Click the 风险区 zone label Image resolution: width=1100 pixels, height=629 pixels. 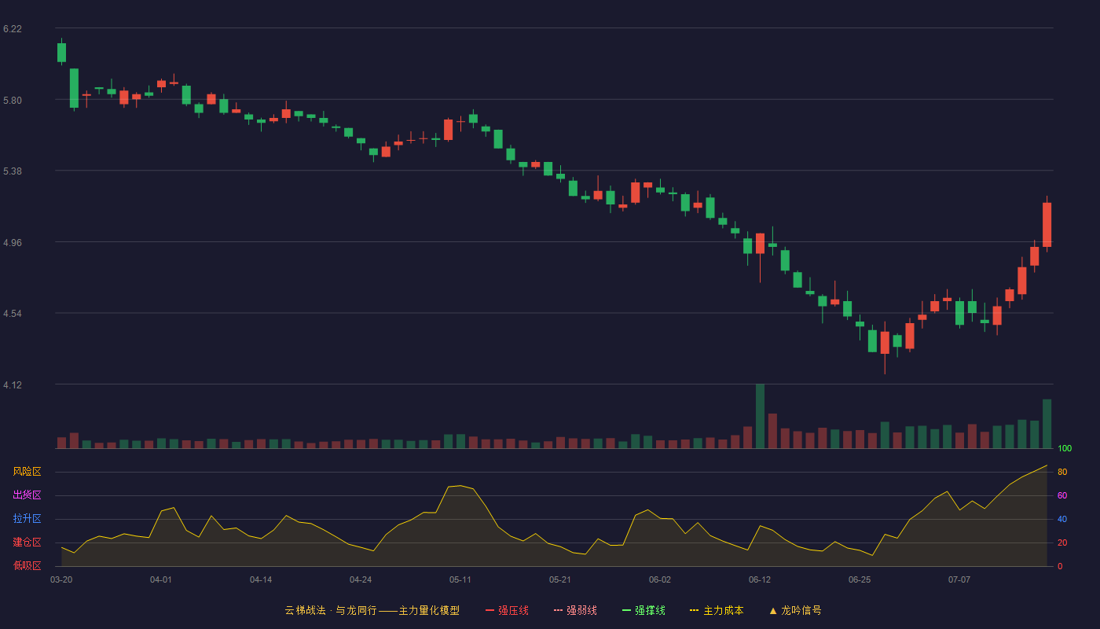27,472
